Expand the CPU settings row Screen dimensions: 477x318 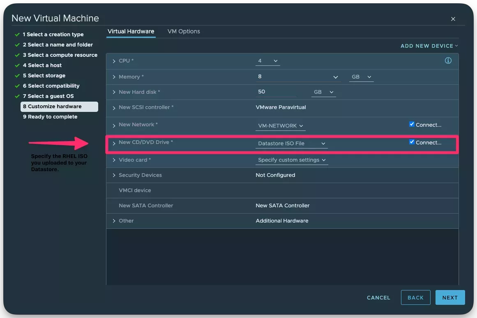[x=114, y=60]
